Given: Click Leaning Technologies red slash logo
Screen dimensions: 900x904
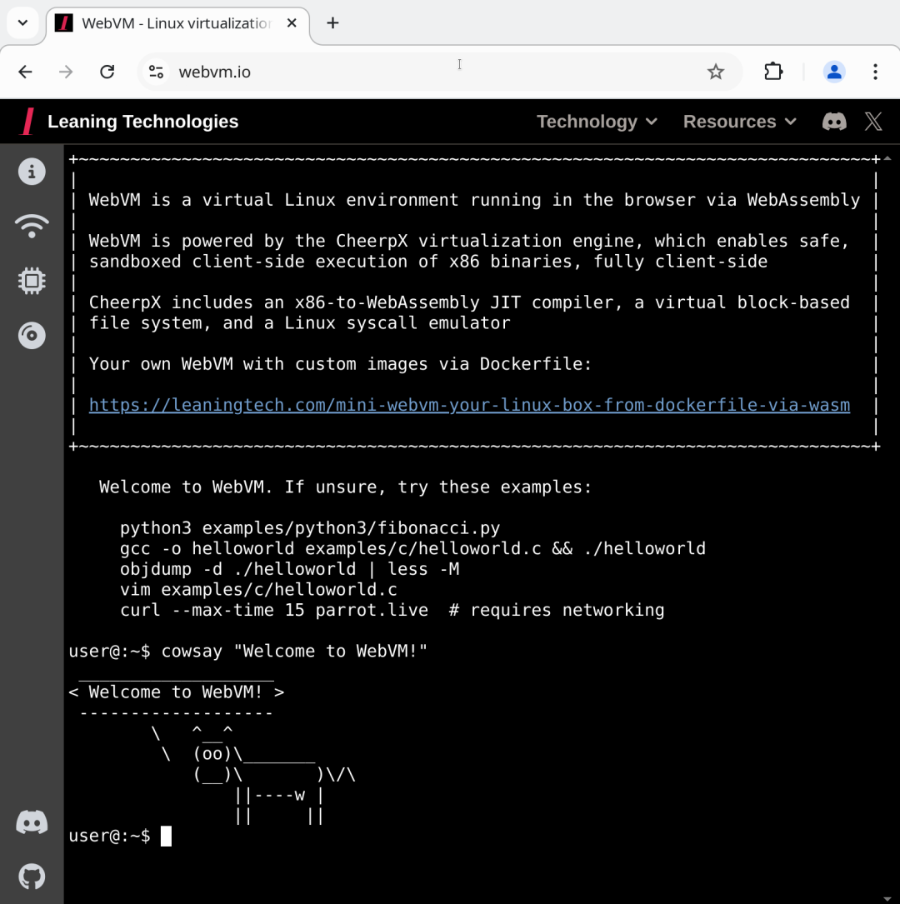Looking at the screenshot, I should [x=27, y=122].
